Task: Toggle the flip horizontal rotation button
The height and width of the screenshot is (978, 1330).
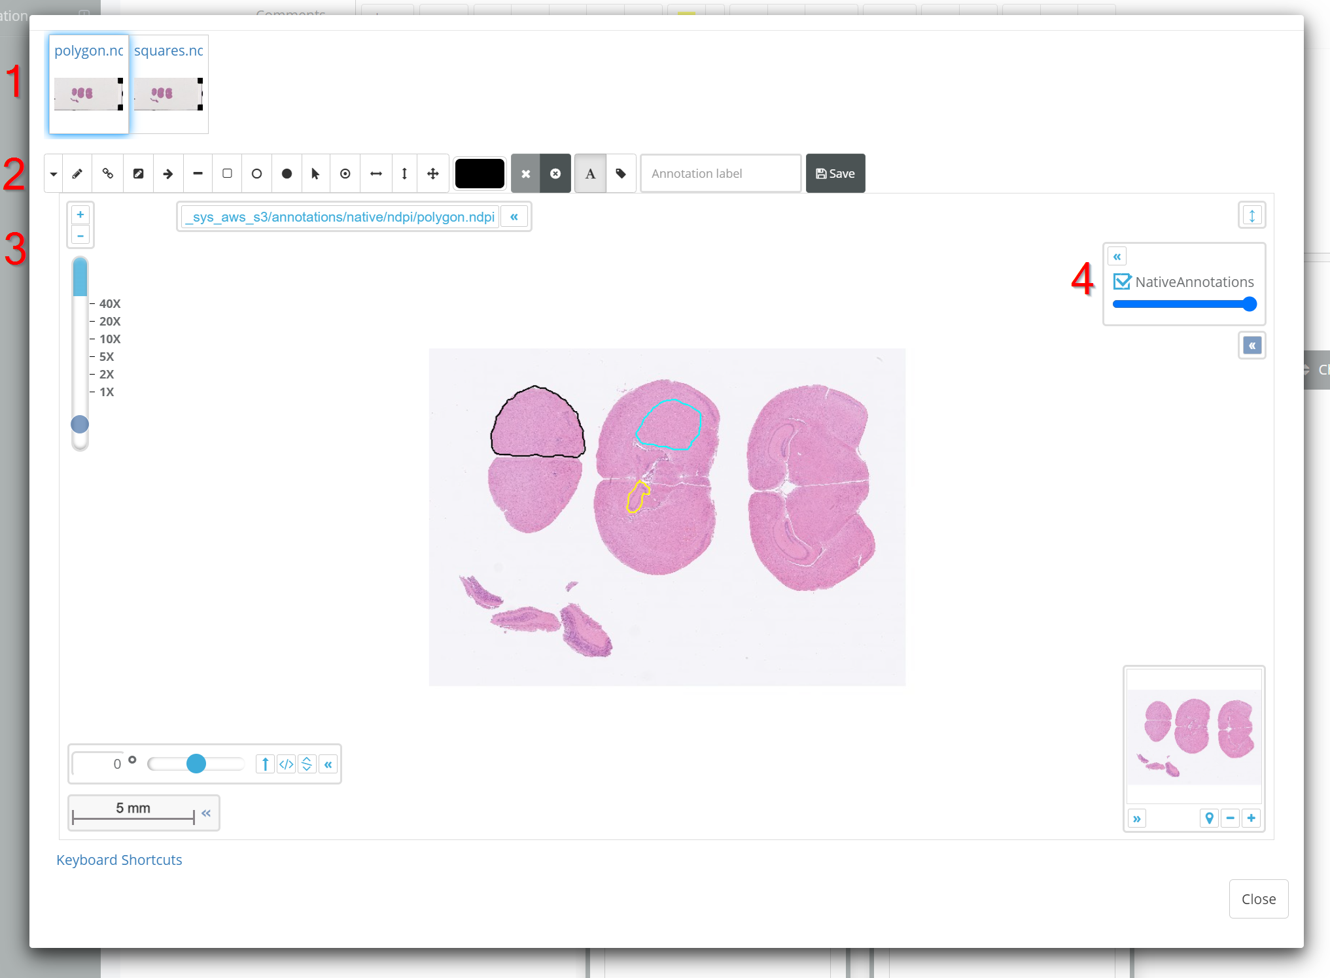Action: tap(286, 764)
